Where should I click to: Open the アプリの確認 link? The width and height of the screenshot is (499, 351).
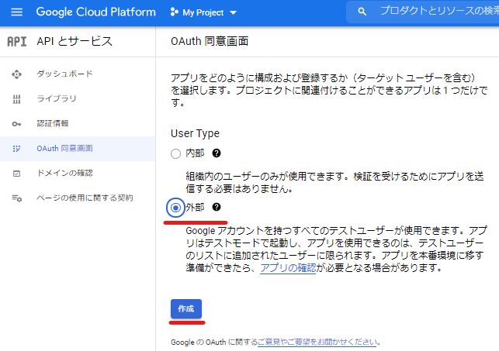[x=288, y=268]
